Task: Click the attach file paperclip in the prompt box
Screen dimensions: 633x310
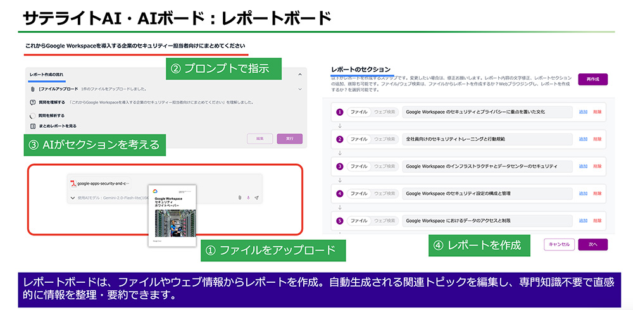Action: click(239, 198)
